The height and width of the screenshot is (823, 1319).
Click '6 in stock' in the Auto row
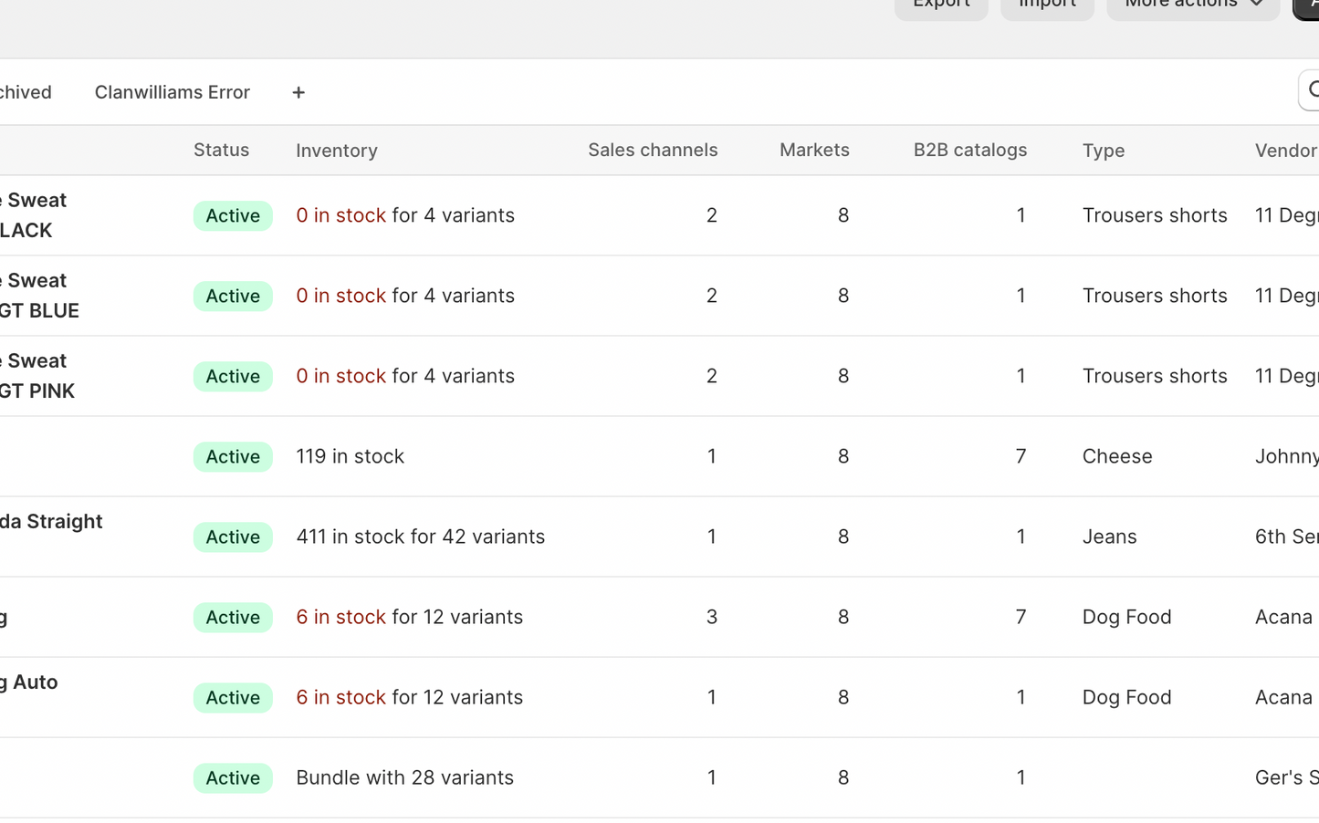(340, 697)
